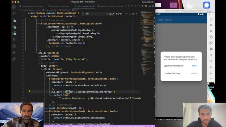Toggle Match Case in find widget
Screen dimensions: 226x127
click(107, 14)
